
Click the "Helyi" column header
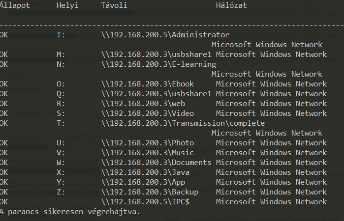pyautogui.click(x=67, y=5)
